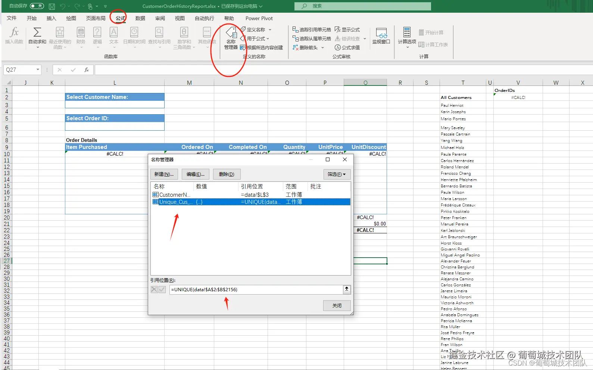Screen dimensions: 593x370
Task: Click the Close (关闭) button in Name Manager
Action: coord(337,305)
